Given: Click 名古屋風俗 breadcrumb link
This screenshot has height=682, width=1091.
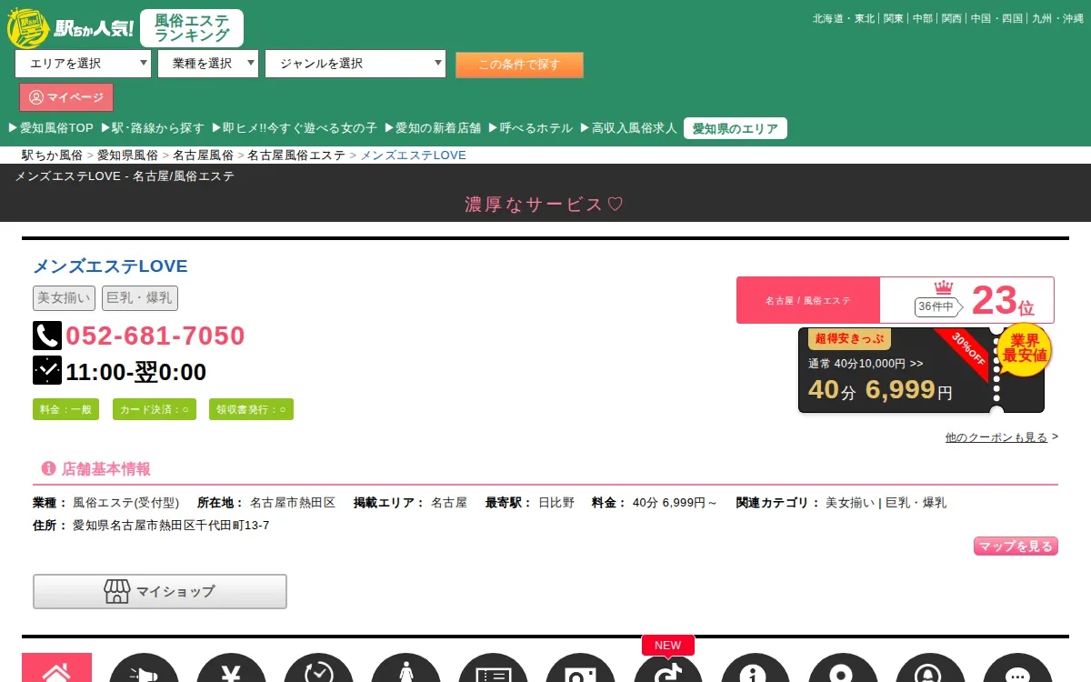Looking at the screenshot, I should 203,155.
